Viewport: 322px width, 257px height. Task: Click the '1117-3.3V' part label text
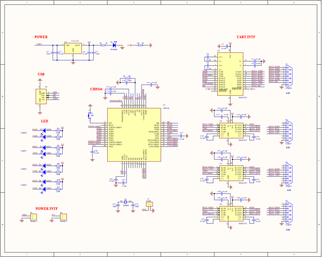[x=75, y=41]
